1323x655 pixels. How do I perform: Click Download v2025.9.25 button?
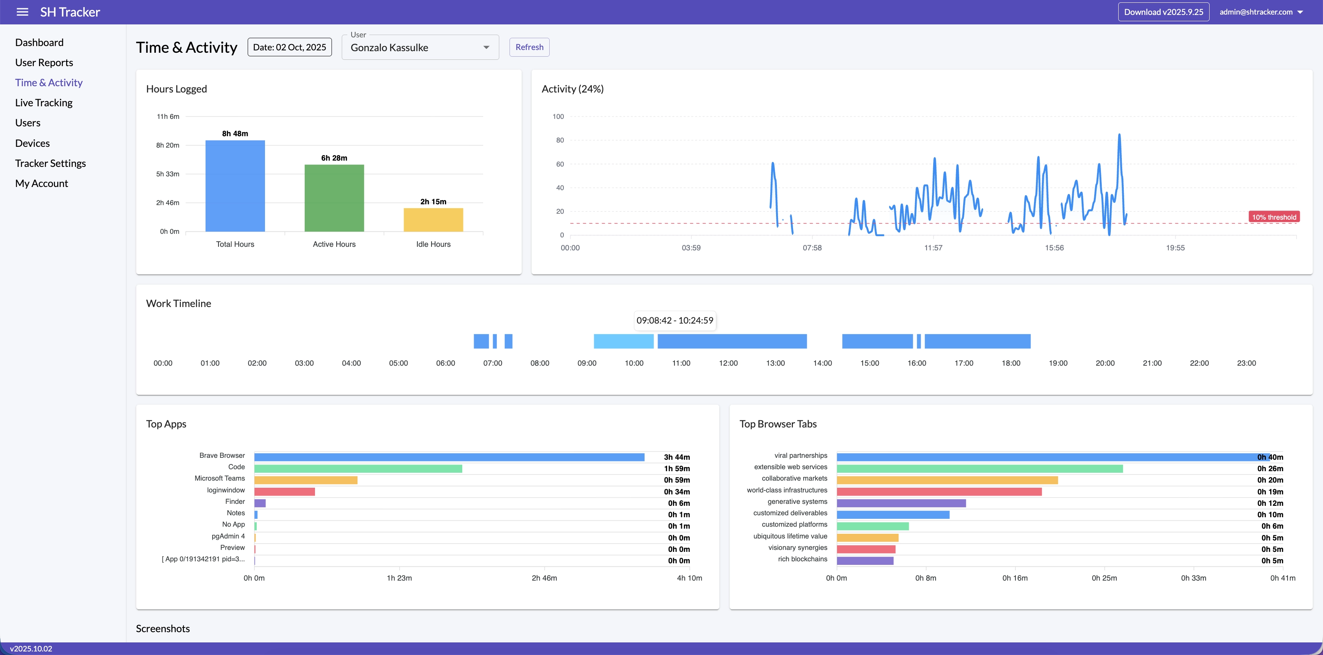(1163, 12)
